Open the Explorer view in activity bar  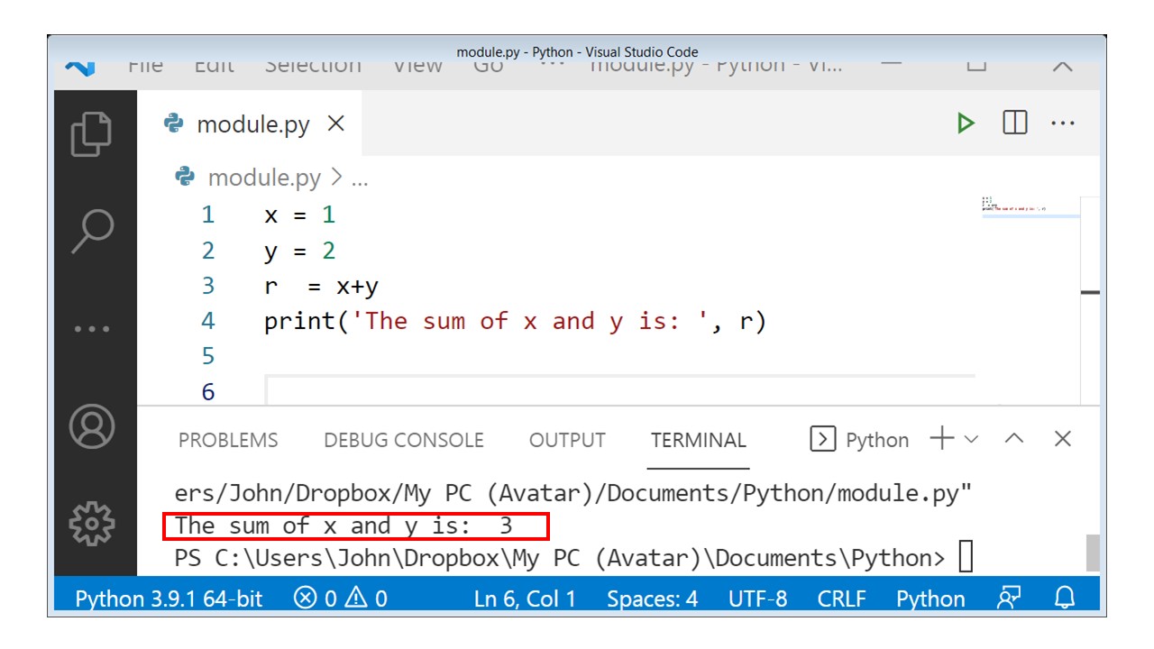pos(91,133)
